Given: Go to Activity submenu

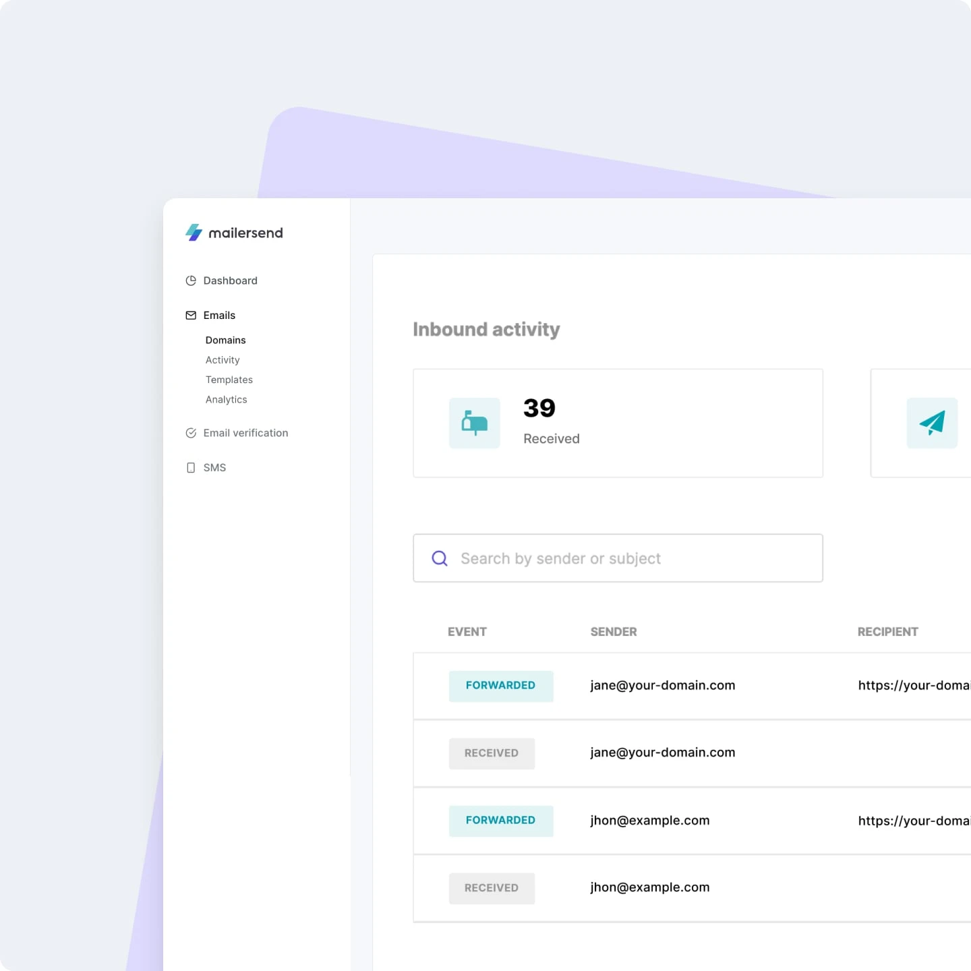Looking at the screenshot, I should click(223, 360).
